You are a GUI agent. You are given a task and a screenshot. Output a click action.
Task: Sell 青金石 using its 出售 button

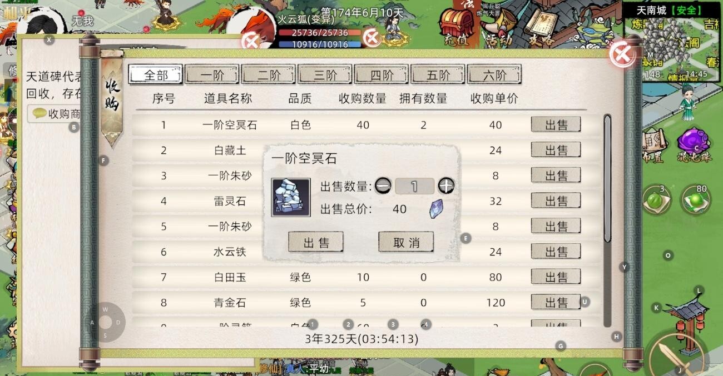pos(556,302)
